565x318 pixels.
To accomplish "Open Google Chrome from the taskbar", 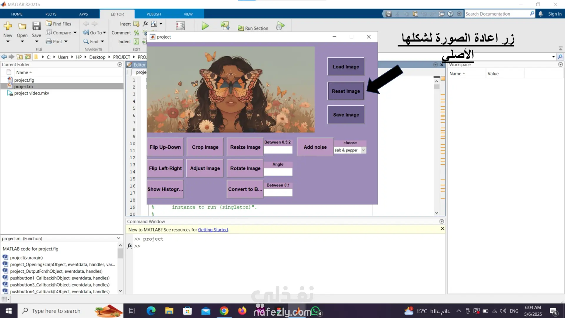I will [x=224, y=311].
